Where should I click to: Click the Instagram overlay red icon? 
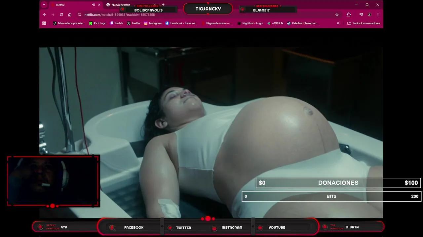point(214,228)
